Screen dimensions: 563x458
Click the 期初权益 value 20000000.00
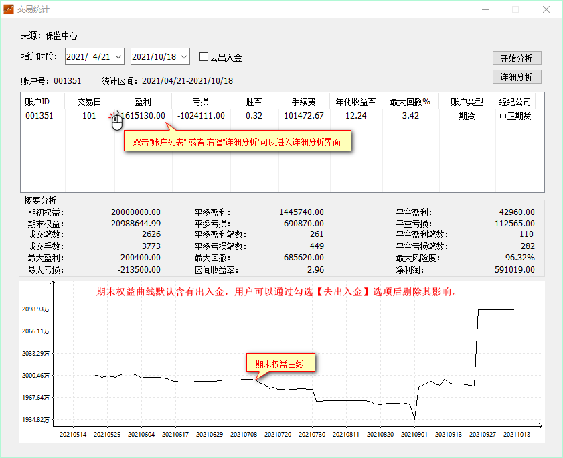pos(136,212)
